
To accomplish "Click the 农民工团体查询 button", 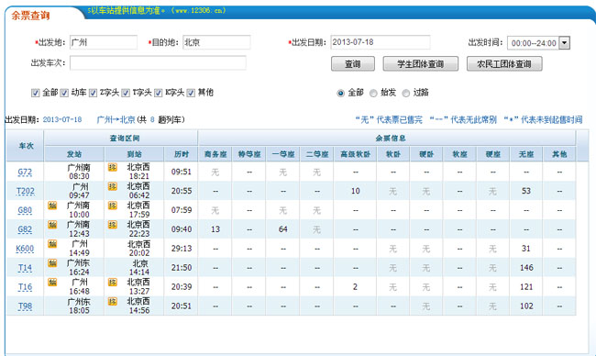I will tap(504, 64).
